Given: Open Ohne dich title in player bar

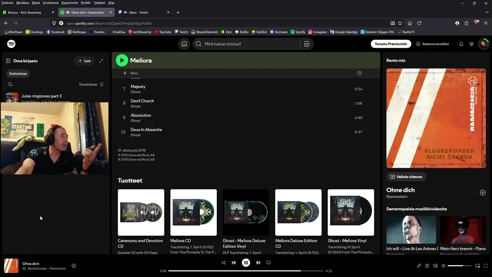Looking at the screenshot, I should tap(31, 264).
